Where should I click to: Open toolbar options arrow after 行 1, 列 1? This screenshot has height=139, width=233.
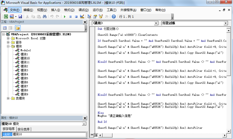tap(172, 16)
